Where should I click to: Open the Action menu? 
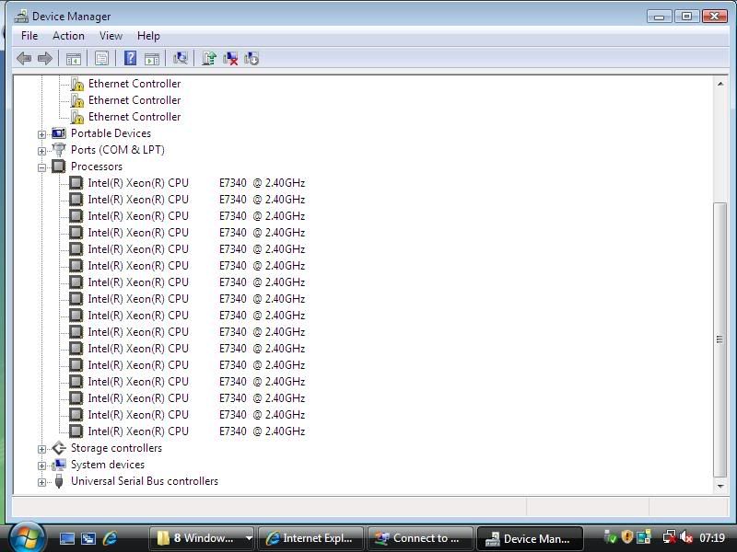[68, 36]
